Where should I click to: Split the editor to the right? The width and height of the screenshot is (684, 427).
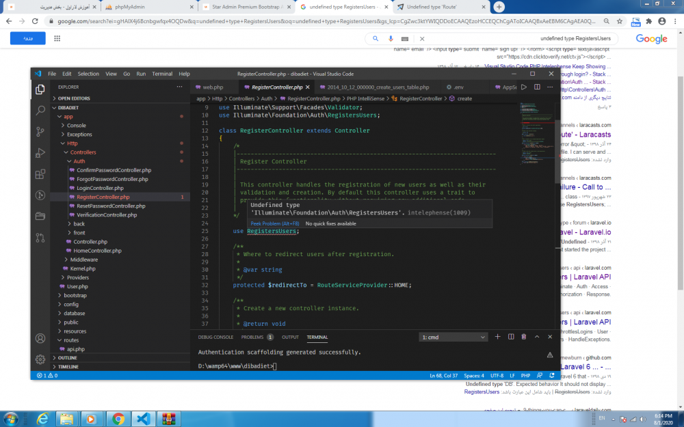[537, 87]
